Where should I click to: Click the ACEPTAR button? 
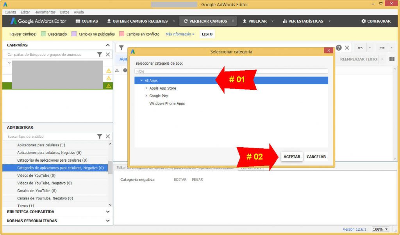tap(291, 157)
